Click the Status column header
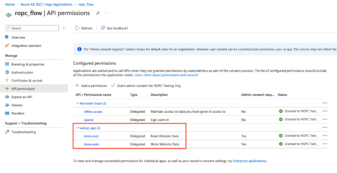 coord(282,95)
